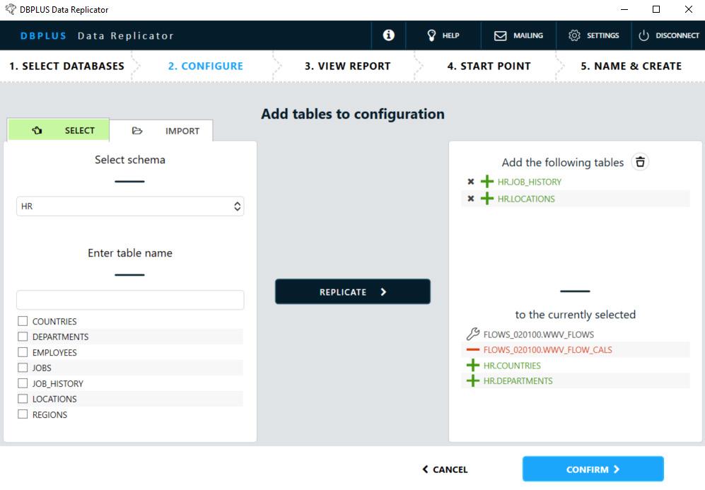Maximize the Data Replicator window
The width and height of the screenshot is (705, 490).
pyautogui.click(x=656, y=9)
